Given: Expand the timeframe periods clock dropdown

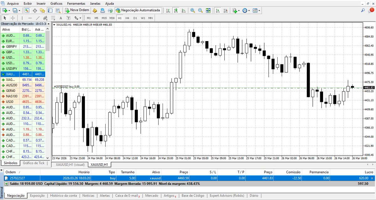Looking at the screenshot, I should coord(249,10).
